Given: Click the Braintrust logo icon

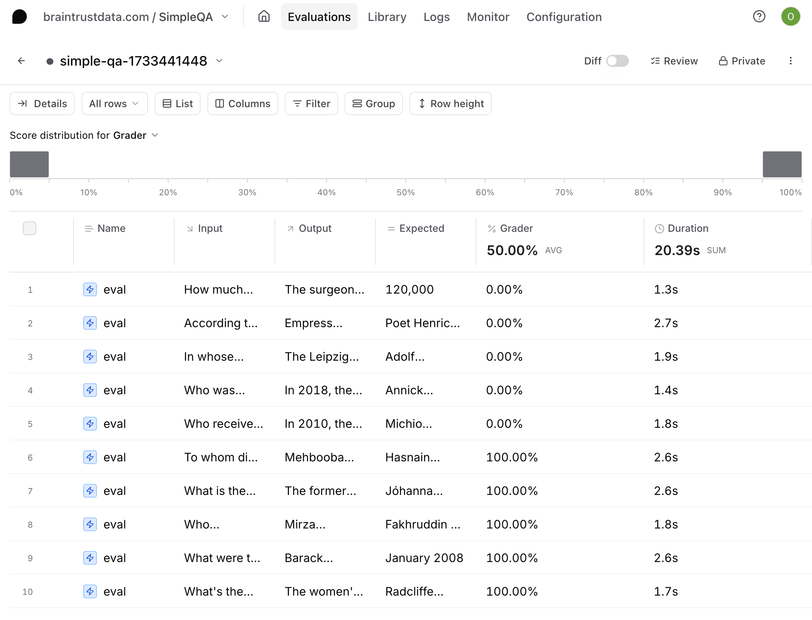Looking at the screenshot, I should 19,17.
